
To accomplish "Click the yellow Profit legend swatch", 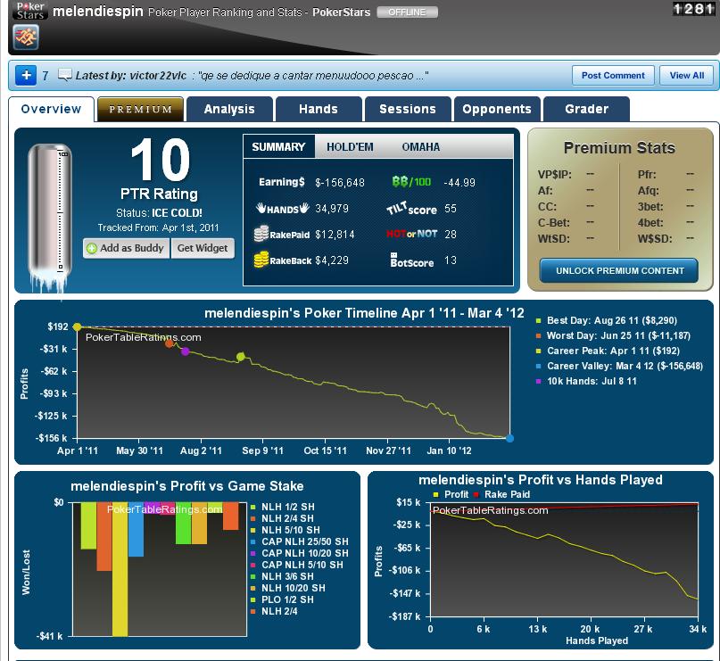I will pos(435,494).
